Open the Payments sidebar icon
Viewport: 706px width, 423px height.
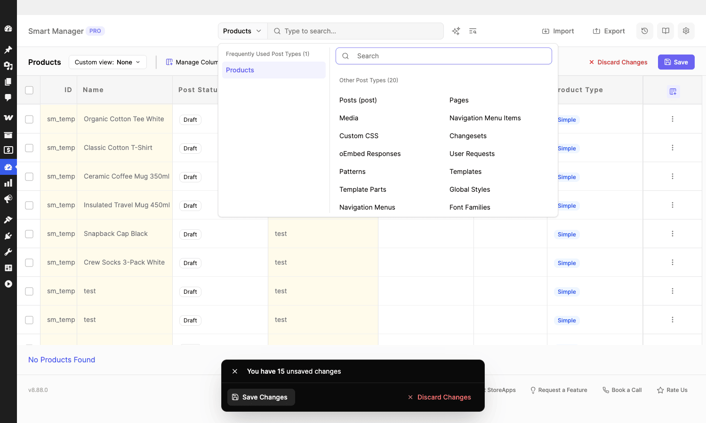[x=8, y=150]
